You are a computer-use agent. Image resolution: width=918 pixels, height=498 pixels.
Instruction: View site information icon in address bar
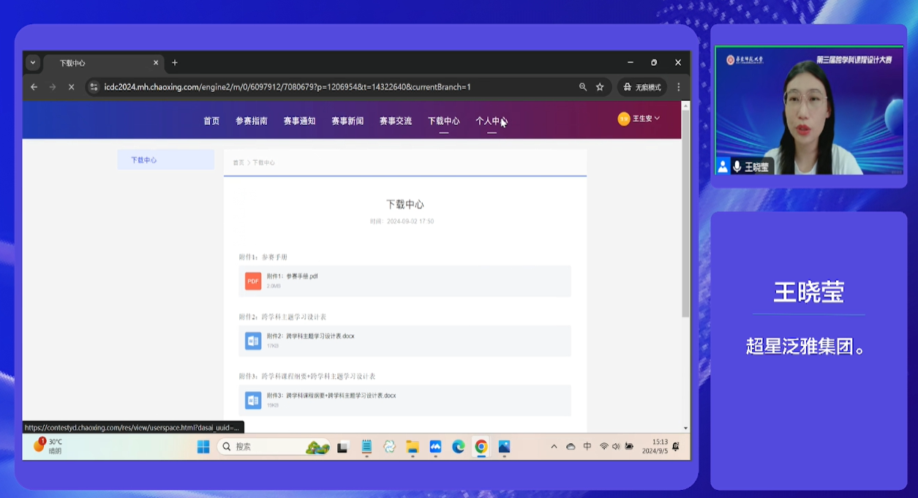click(94, 87)
